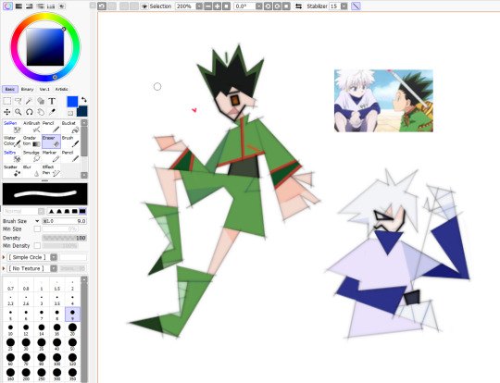Choose the Scatter brush tool
The image size is (500, 383).
click(x=12, y=170)
